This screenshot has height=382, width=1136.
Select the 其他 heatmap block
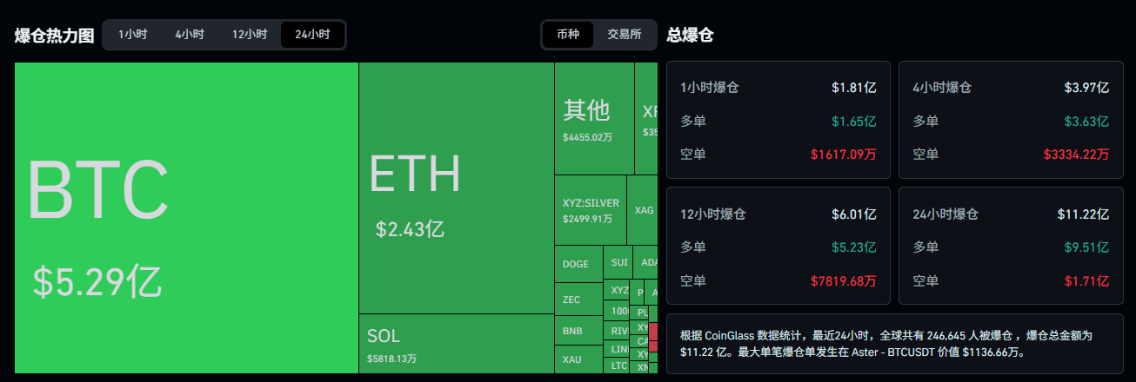click(x=594, y=119)
